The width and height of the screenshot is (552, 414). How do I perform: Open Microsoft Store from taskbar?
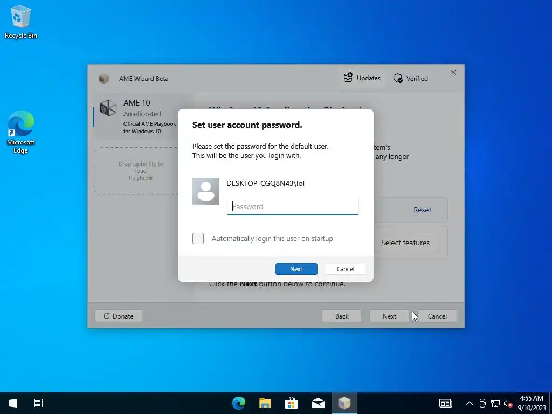coord(292,403)
